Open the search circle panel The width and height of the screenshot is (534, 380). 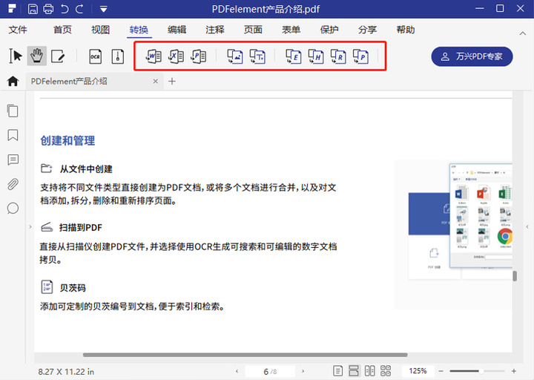tap(13, 209)
